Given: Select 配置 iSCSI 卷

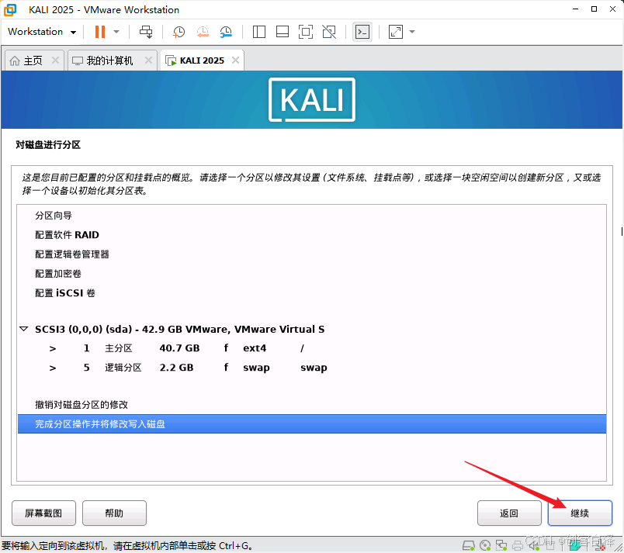Looking at the screenshot, I should [65, 293].
